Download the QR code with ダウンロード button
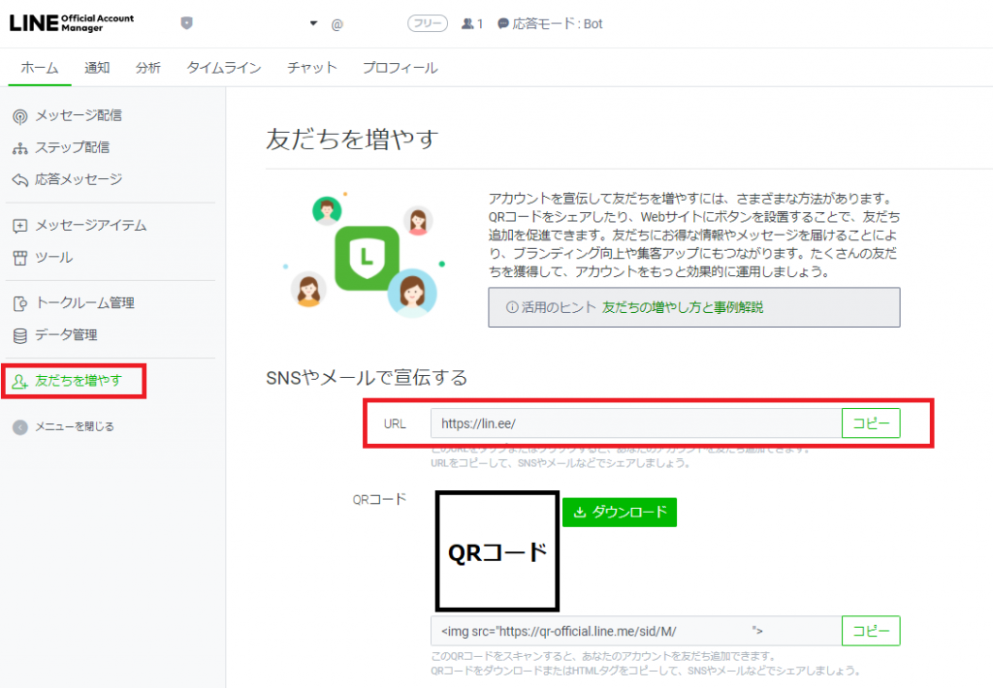Viewport: 993px width, 688px height. click(x=619, y=513)
